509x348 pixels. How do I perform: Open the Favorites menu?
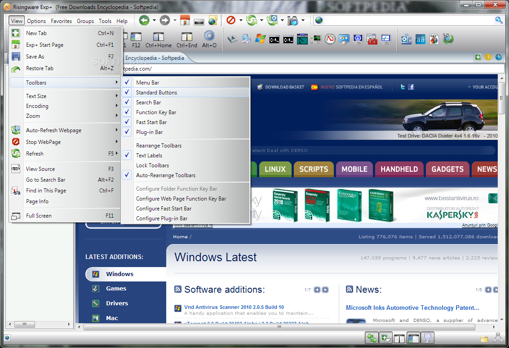[x=61, y=21]
